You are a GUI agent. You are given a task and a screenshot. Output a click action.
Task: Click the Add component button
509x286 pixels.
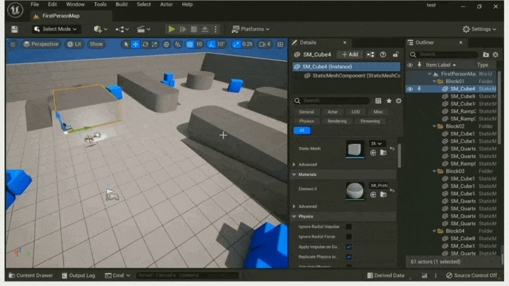click(x=350, y=55)
